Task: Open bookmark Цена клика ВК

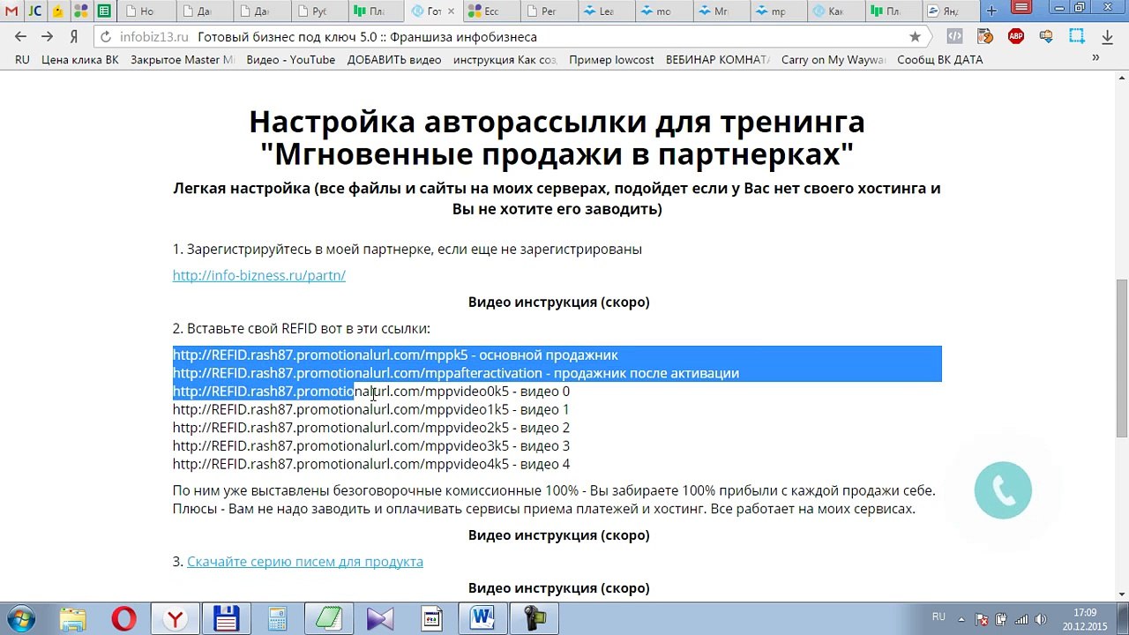Action: click(x=79, y=60)
